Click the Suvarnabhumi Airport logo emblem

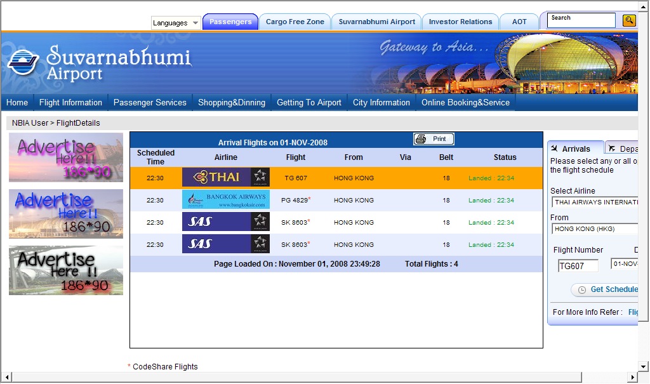coord(23,63)
